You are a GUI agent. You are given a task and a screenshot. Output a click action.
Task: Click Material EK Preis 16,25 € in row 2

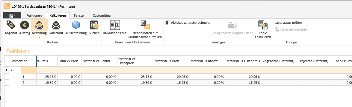click(171, 83)
